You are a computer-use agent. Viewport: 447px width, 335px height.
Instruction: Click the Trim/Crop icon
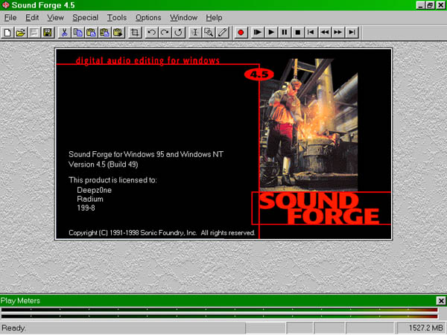pyautogui.click(x=135, y=33)
